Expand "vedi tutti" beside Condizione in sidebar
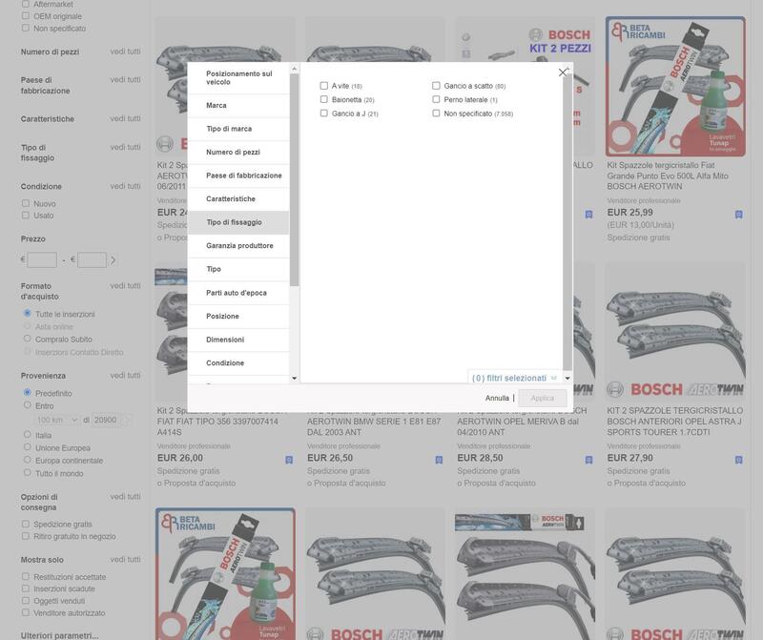This screenshot has height=640, width=763. tap(125, 186)
